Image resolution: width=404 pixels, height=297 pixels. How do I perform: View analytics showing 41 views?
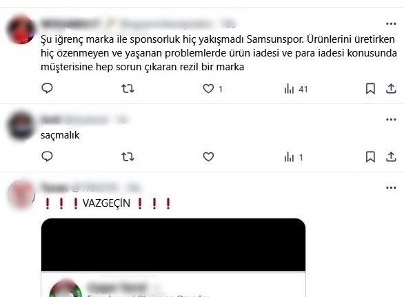(296, 89)
